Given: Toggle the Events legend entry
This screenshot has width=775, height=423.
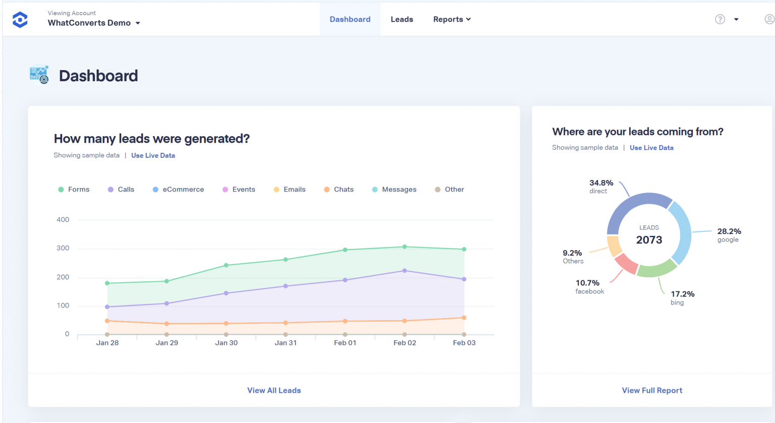Looking at the screenshot, I should [238, 189].
